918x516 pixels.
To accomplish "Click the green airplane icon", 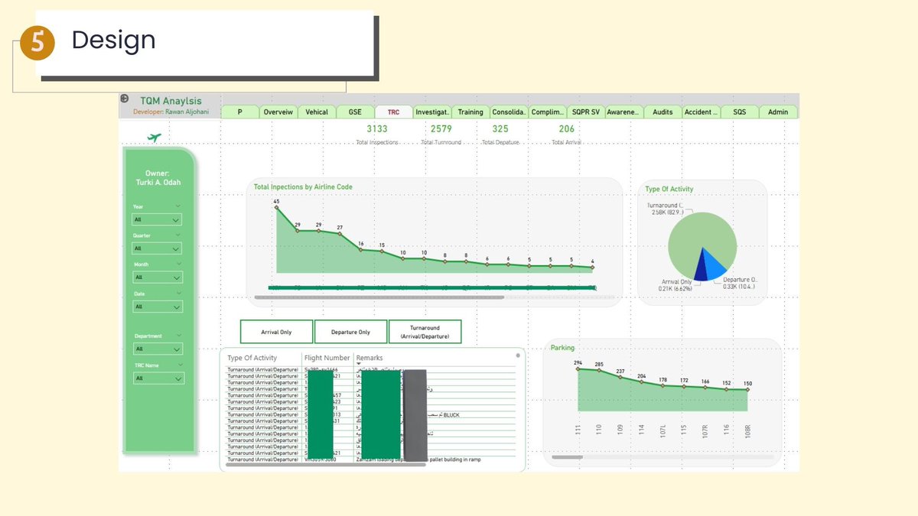I will pyautogui.click(x=155, y=138).
